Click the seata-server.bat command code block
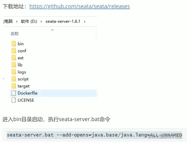Screen dimensions: 187x143 (x=95, y=135)
